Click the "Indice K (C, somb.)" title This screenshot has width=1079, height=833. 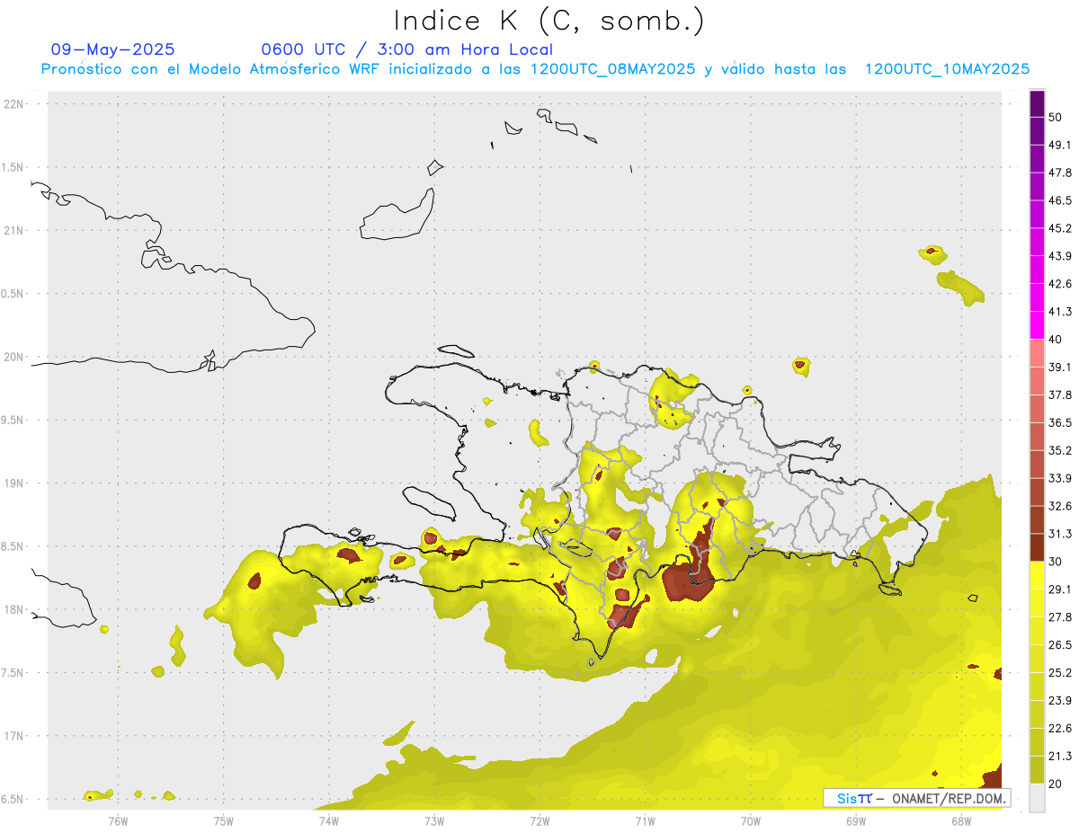pyautogui.click(x=550, y=22)
